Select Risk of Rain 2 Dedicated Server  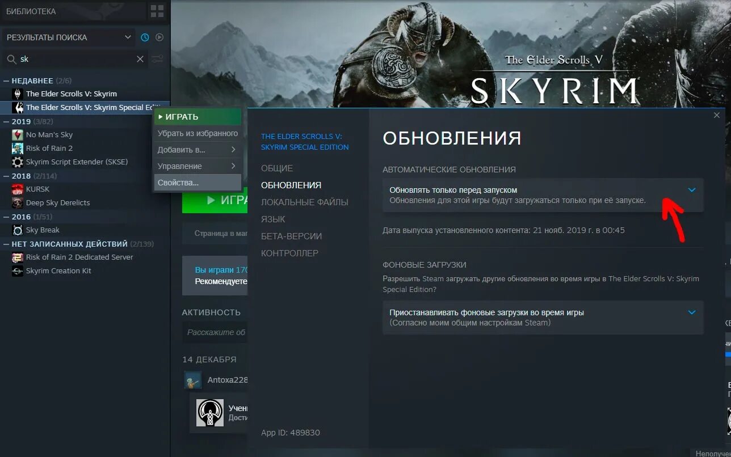(85, 257)
